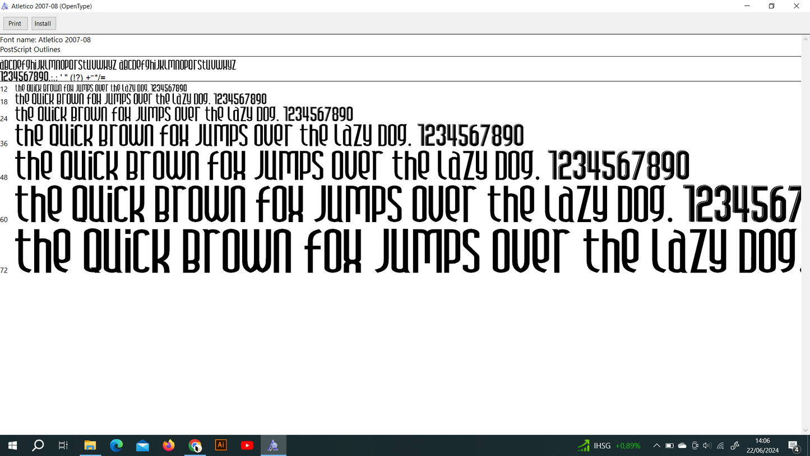Select the font viewer taskbar icon

(x=273, y=446)
